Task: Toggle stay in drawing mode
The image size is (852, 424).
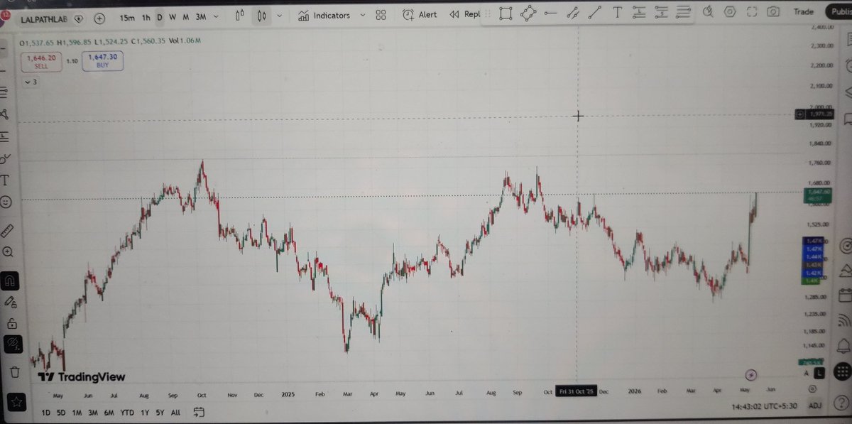Action: (x=11, y=303)
